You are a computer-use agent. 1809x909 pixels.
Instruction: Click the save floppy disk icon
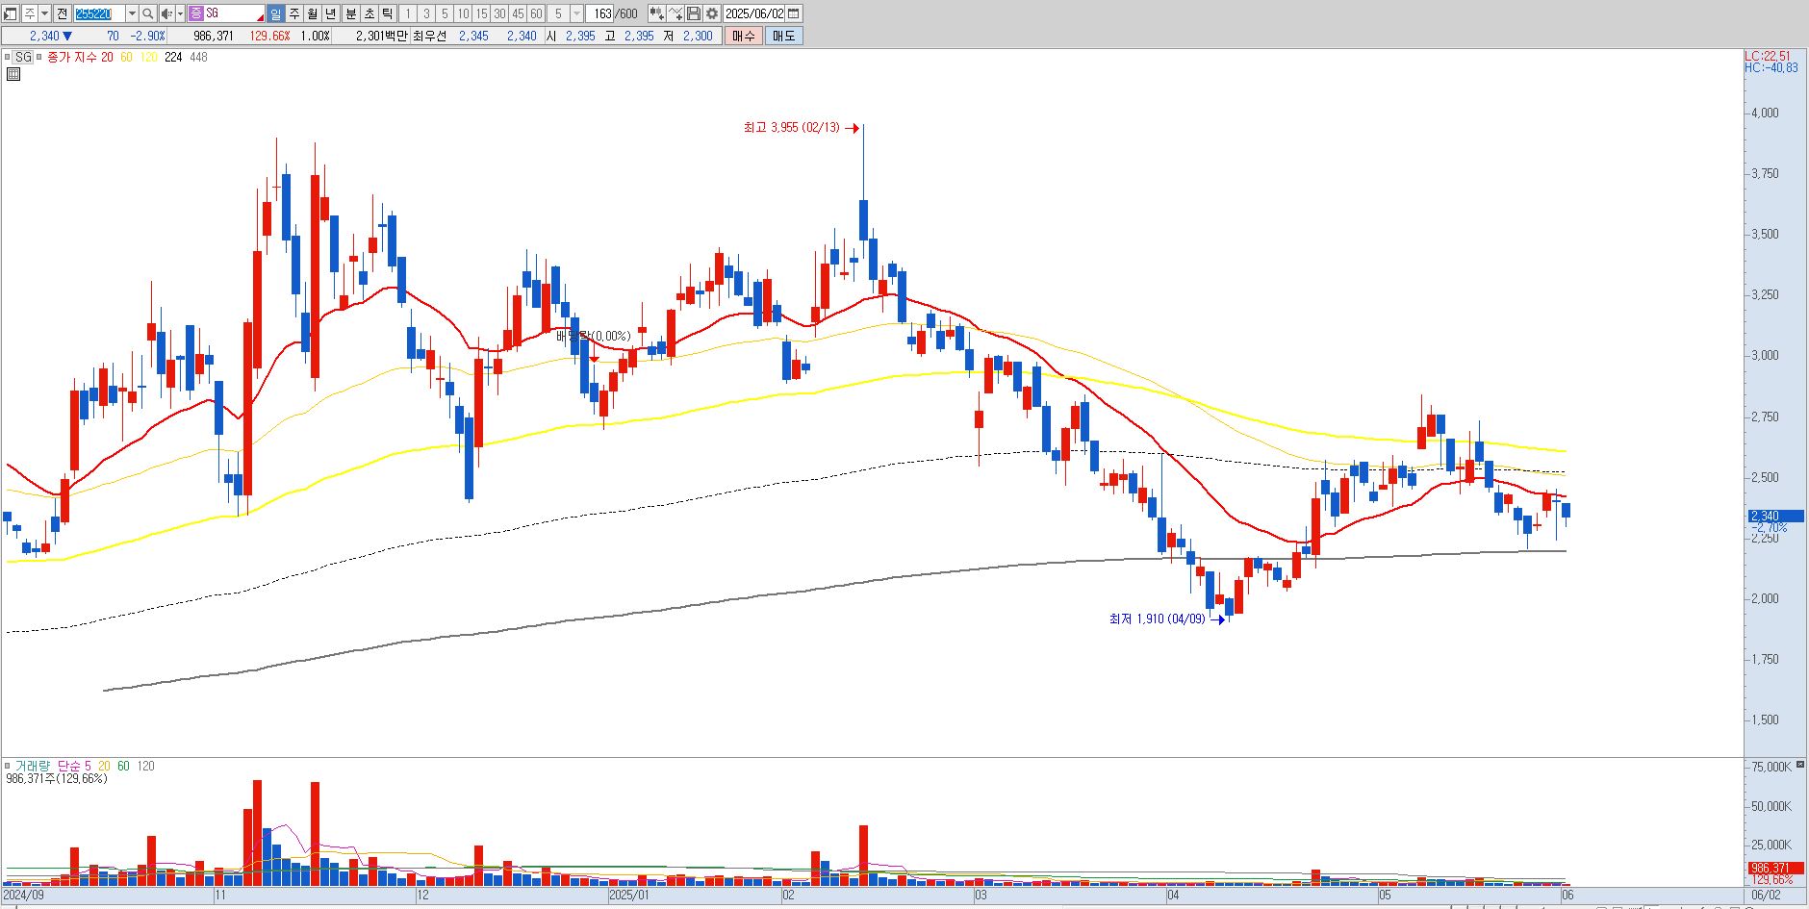coord(694,13)
